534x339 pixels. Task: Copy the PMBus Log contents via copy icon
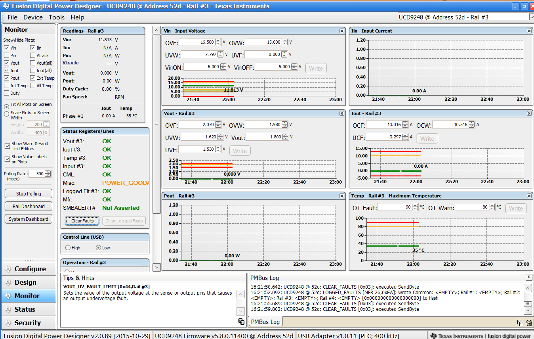coord(520,323)
